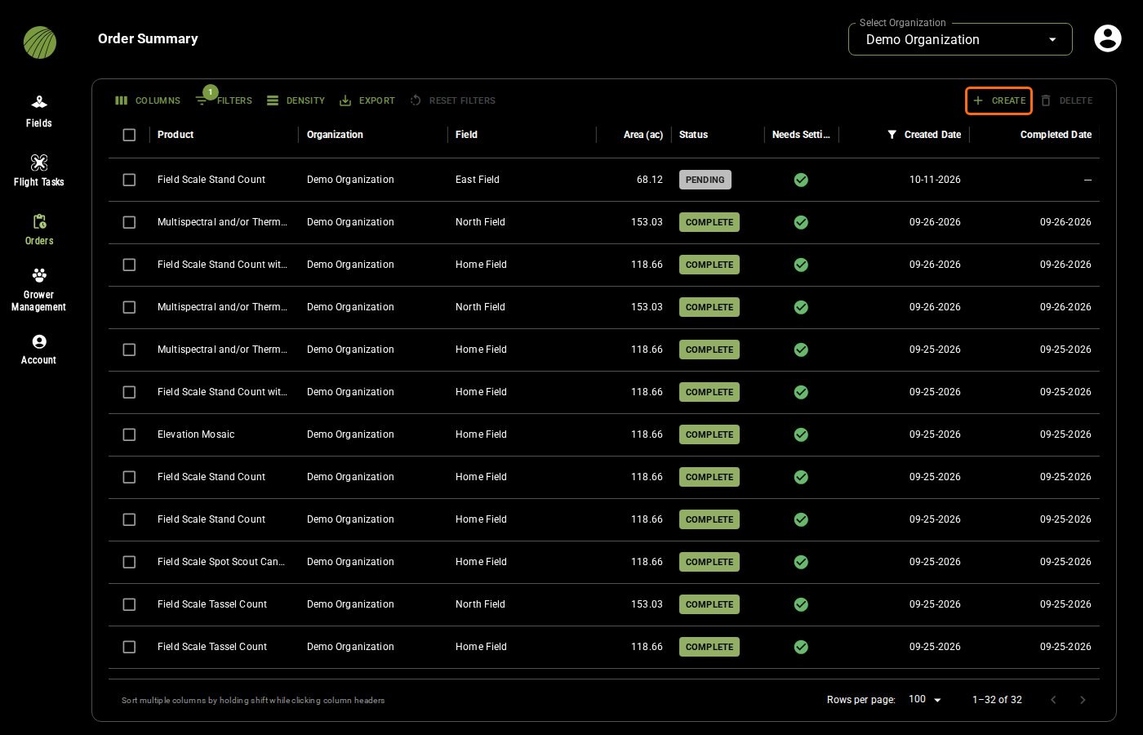Sort by the Product column header

[x=176, y=135]
